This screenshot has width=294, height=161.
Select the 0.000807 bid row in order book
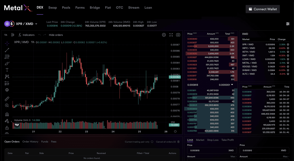point(211,98)
